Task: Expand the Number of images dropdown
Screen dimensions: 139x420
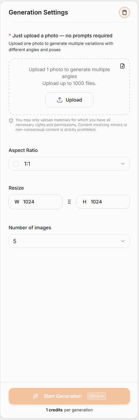Action: [x=69, y=241]
